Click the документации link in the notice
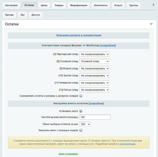The height and width of the screenshot is (157, 158). (x=128, y=144)
